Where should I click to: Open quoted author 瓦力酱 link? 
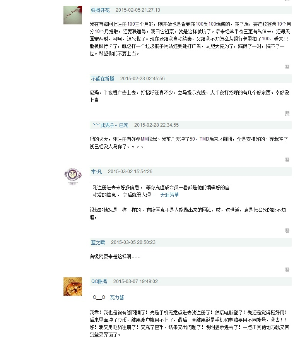(117, 297)
